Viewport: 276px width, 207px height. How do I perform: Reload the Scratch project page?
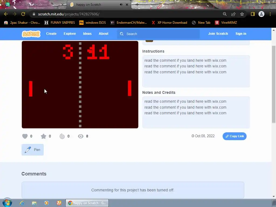23,14
